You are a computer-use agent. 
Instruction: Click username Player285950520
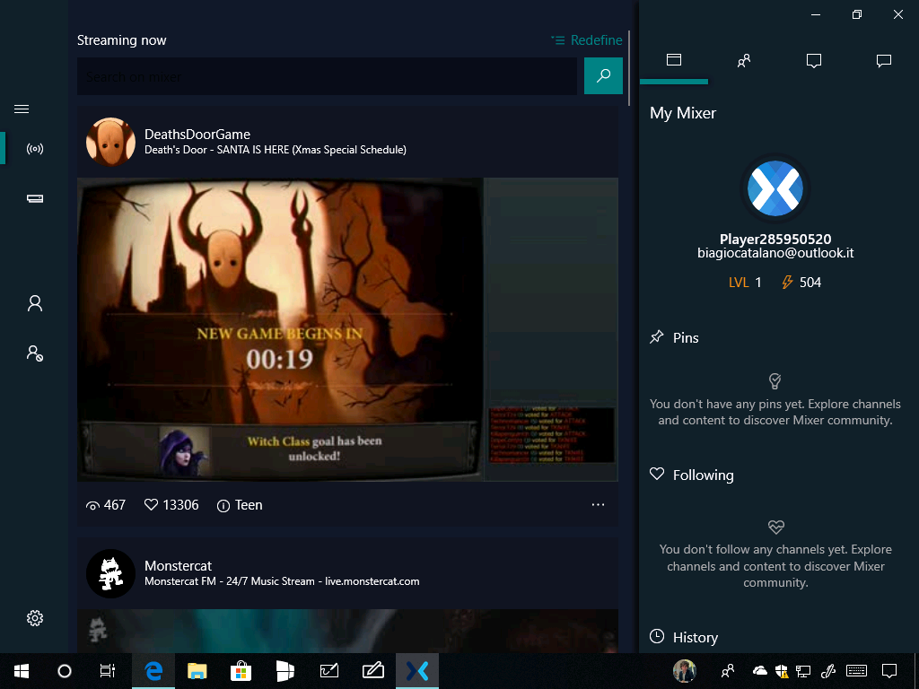775,239
